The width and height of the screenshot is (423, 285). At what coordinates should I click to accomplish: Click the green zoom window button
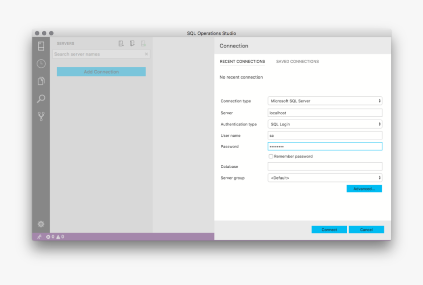(51, 33)
